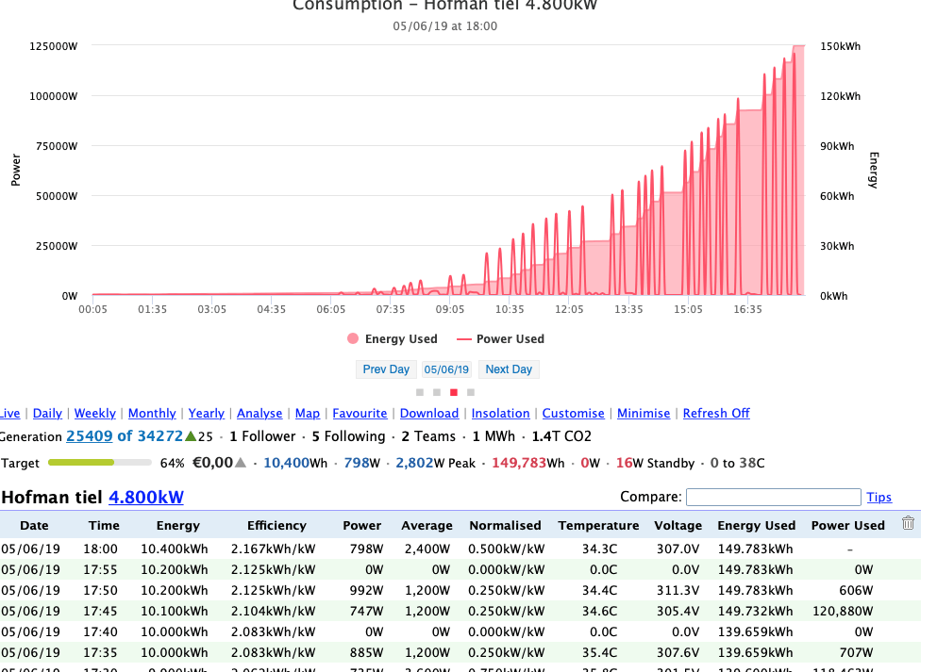
Task: Open the Tips link
Action: coord(879,497)
